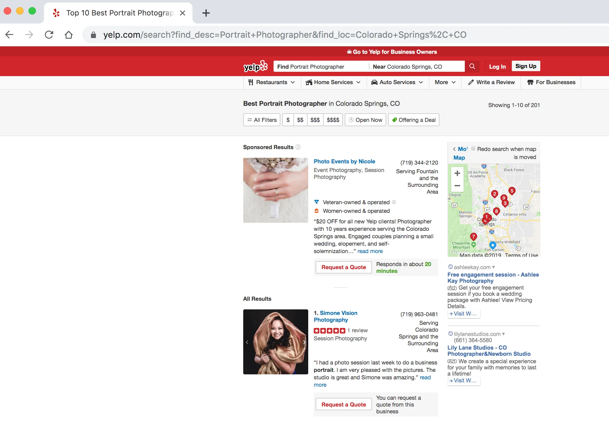Click the browser forward arrow
The image size is (609, 422).
tap(29, 35)
